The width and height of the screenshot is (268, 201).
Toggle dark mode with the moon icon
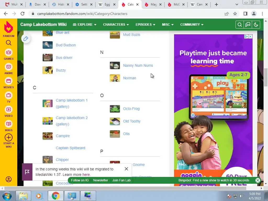256,25
